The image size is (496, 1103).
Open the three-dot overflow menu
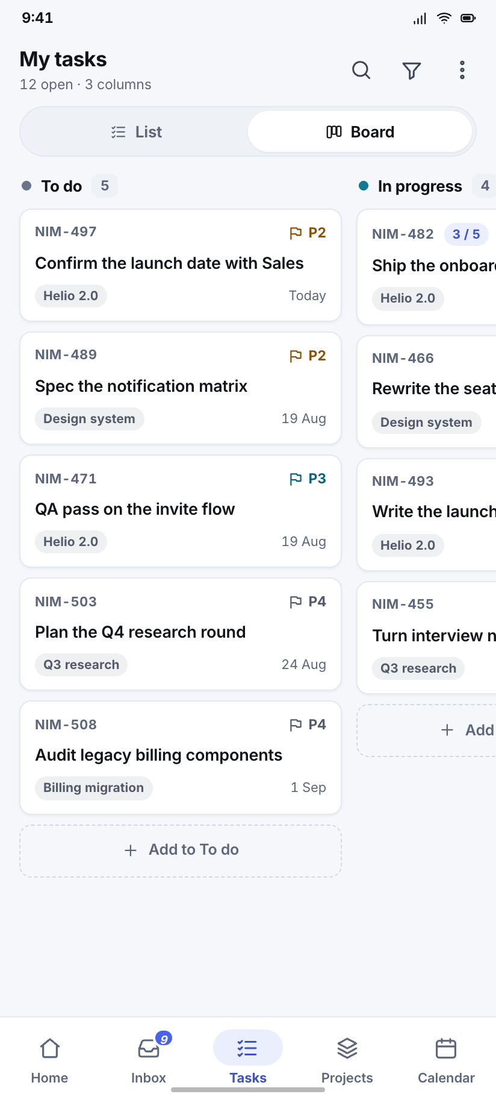(x=462, y=71)
